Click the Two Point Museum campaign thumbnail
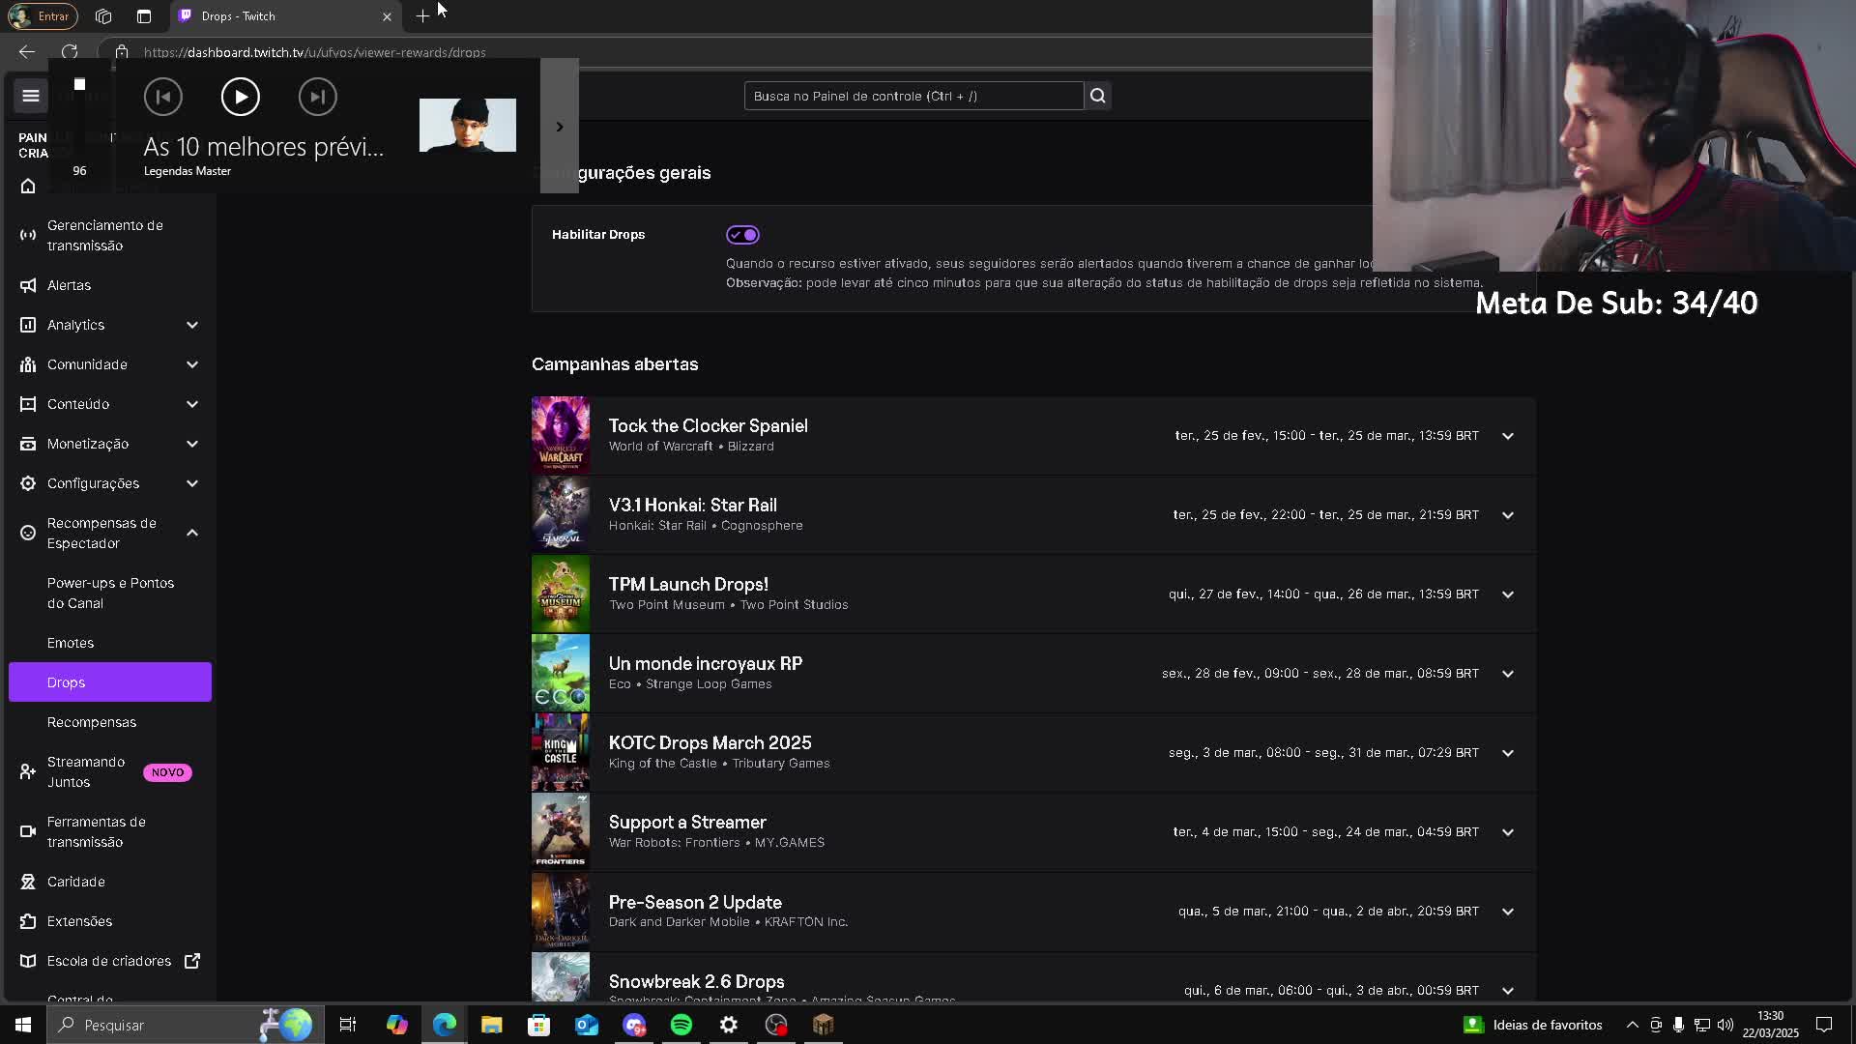Viewport: 1856px width, 1044px height. pyautogui.click(x=561, y=594)
